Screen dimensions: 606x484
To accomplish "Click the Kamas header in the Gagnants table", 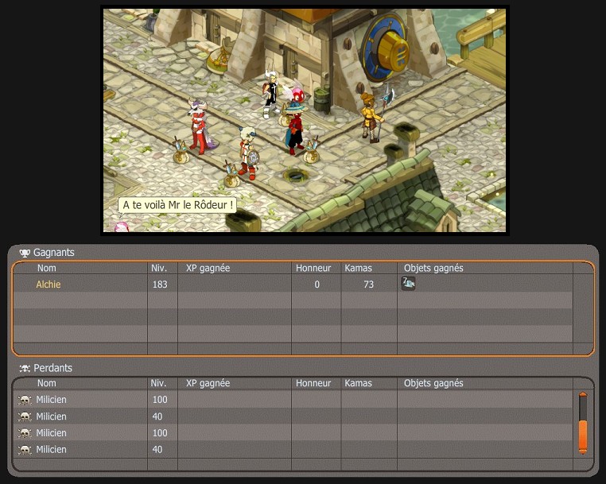I will coord(358,268).
